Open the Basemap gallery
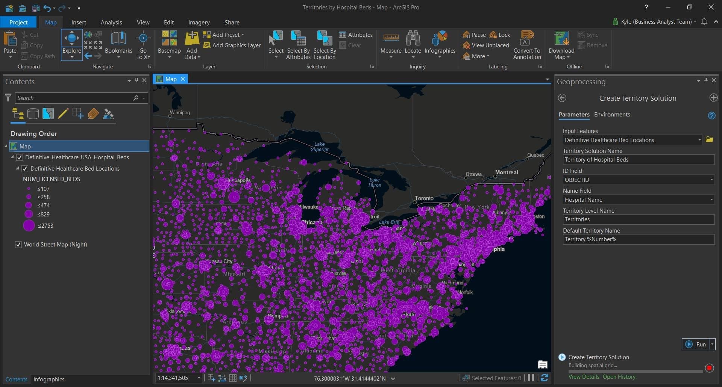722x387 pixels. (x=169, y=39)
